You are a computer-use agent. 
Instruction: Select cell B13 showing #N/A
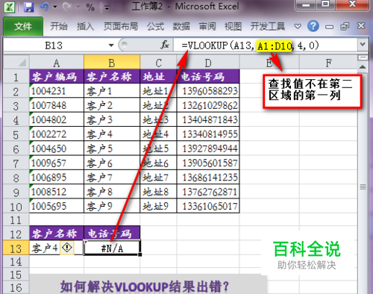[112, 248]
